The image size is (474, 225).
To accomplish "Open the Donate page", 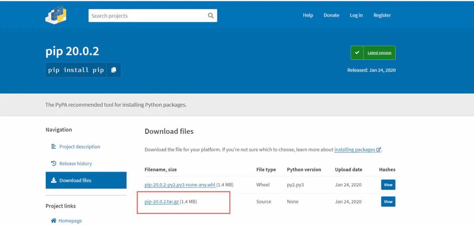I will click(x=331, y=15).
